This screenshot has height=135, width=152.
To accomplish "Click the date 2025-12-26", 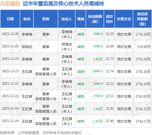I will (x=10, y=34).
